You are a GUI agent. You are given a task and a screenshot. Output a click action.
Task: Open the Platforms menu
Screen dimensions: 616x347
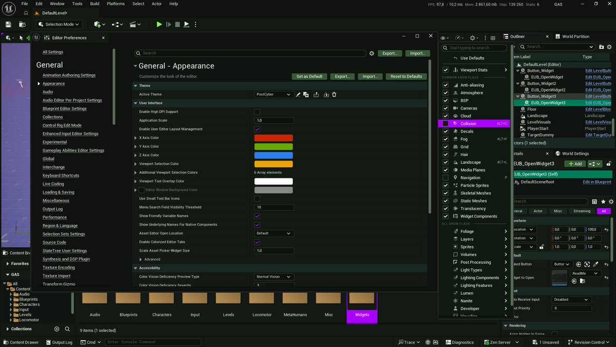115,4
